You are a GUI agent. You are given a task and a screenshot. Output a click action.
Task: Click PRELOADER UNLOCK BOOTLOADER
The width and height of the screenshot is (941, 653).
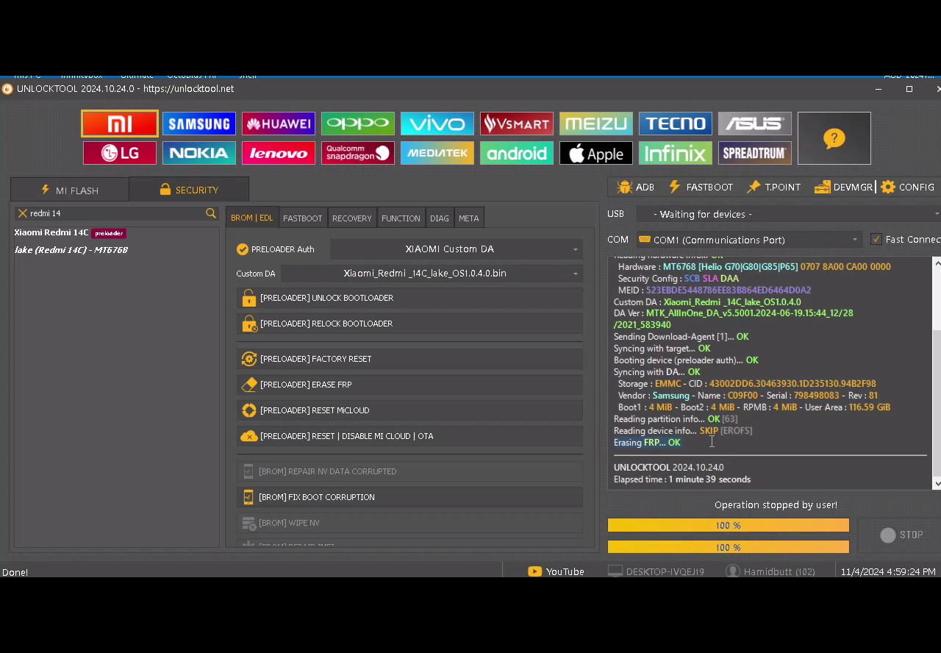[x=409, y=298]
